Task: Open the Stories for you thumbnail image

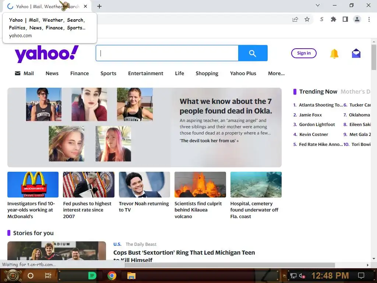Action: point(57,251)
